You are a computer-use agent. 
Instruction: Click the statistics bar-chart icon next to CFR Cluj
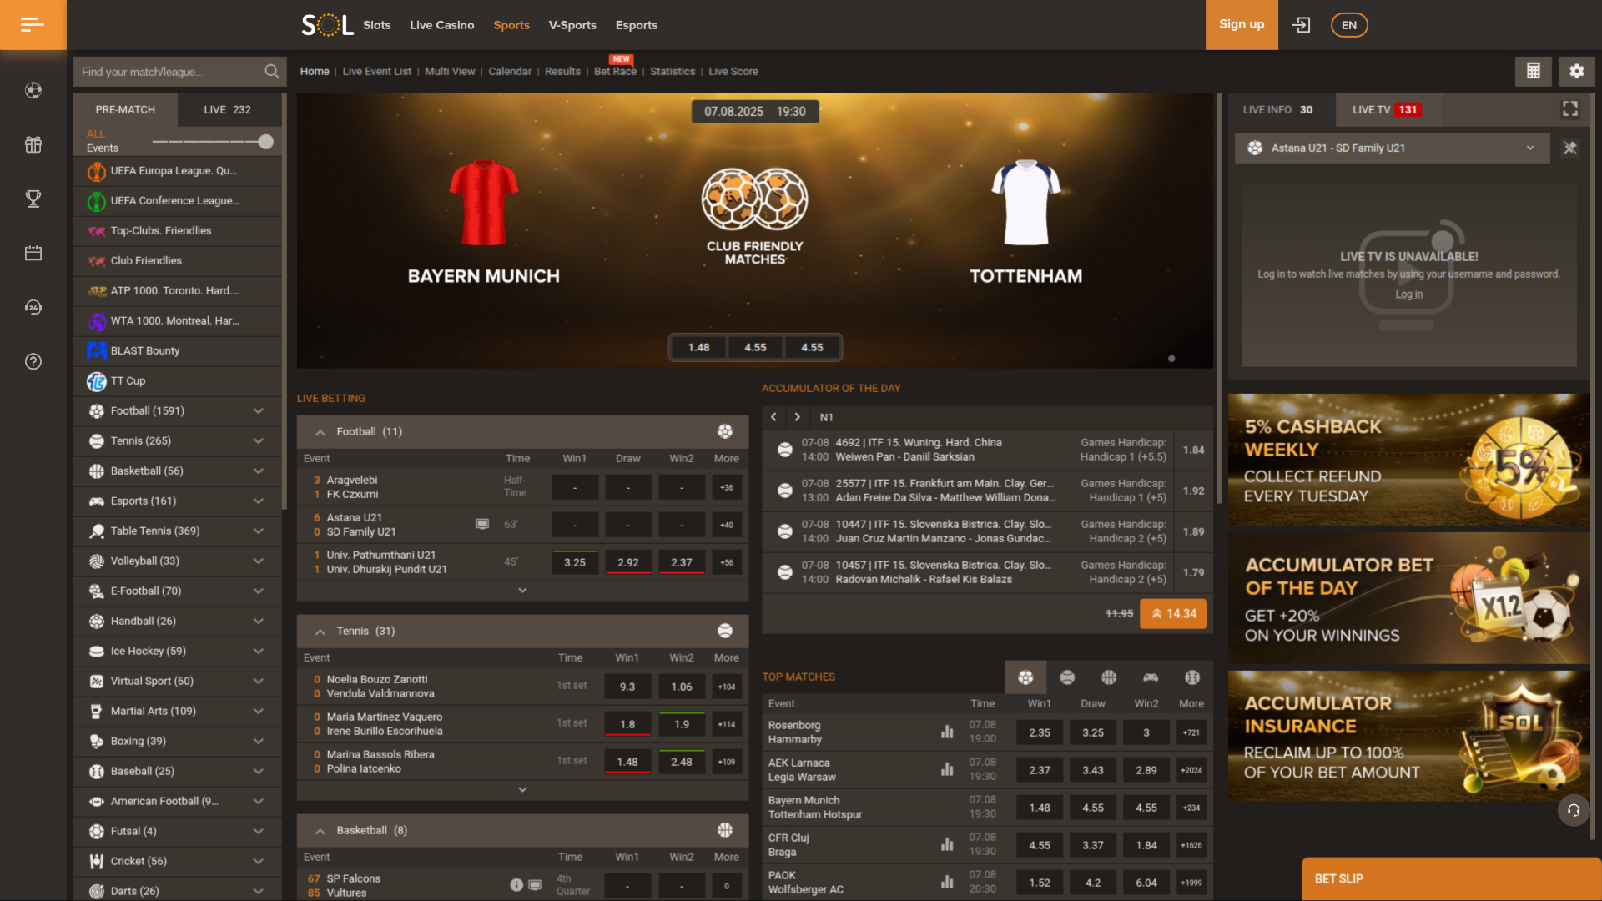coord(947,844)
